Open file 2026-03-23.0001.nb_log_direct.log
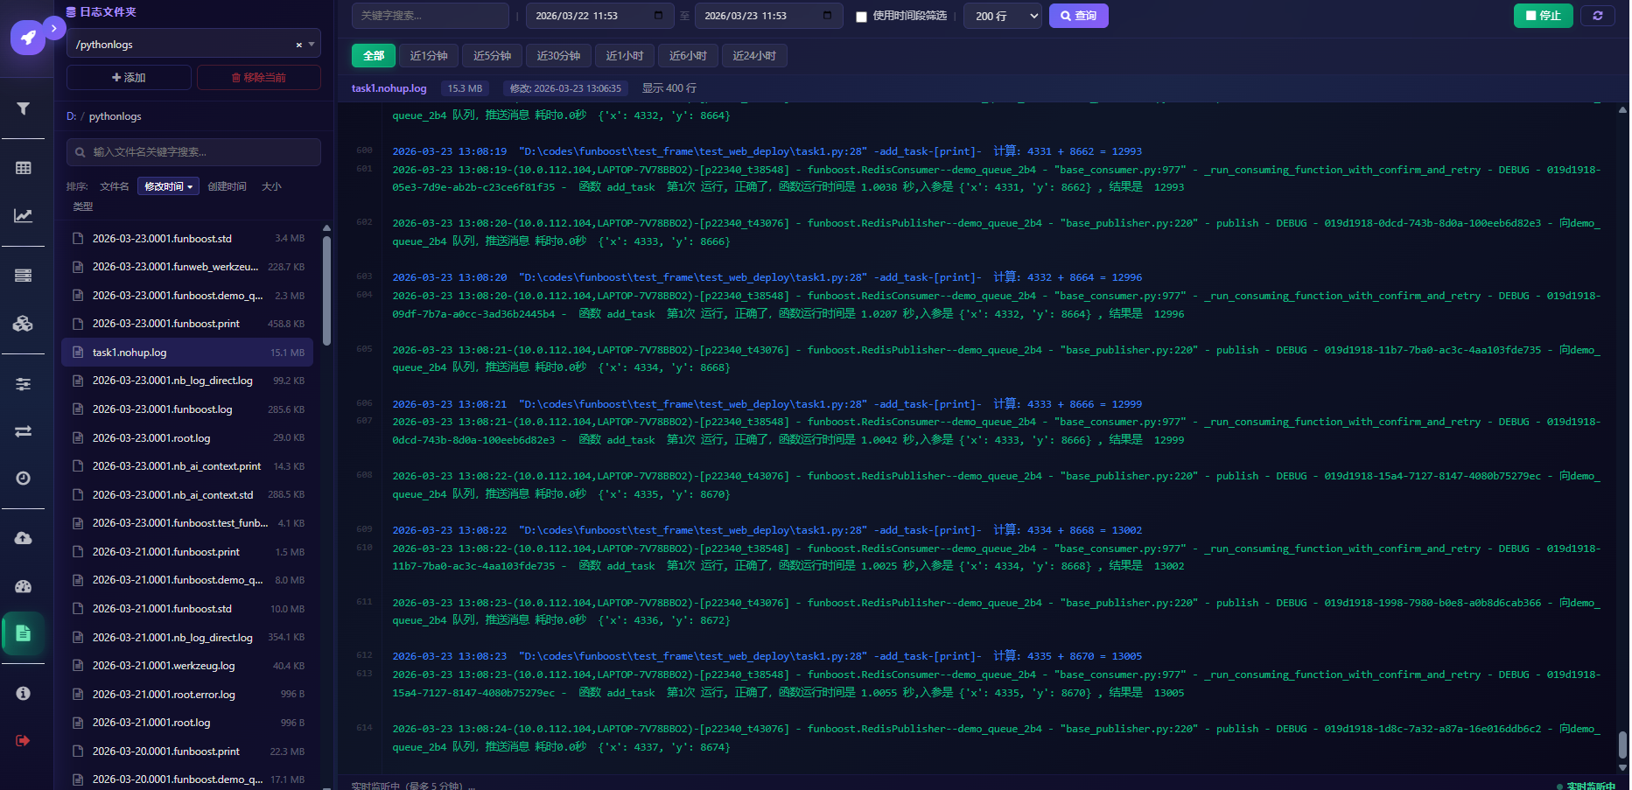This screenshot has height=790, width=1632. pos(187,381)
